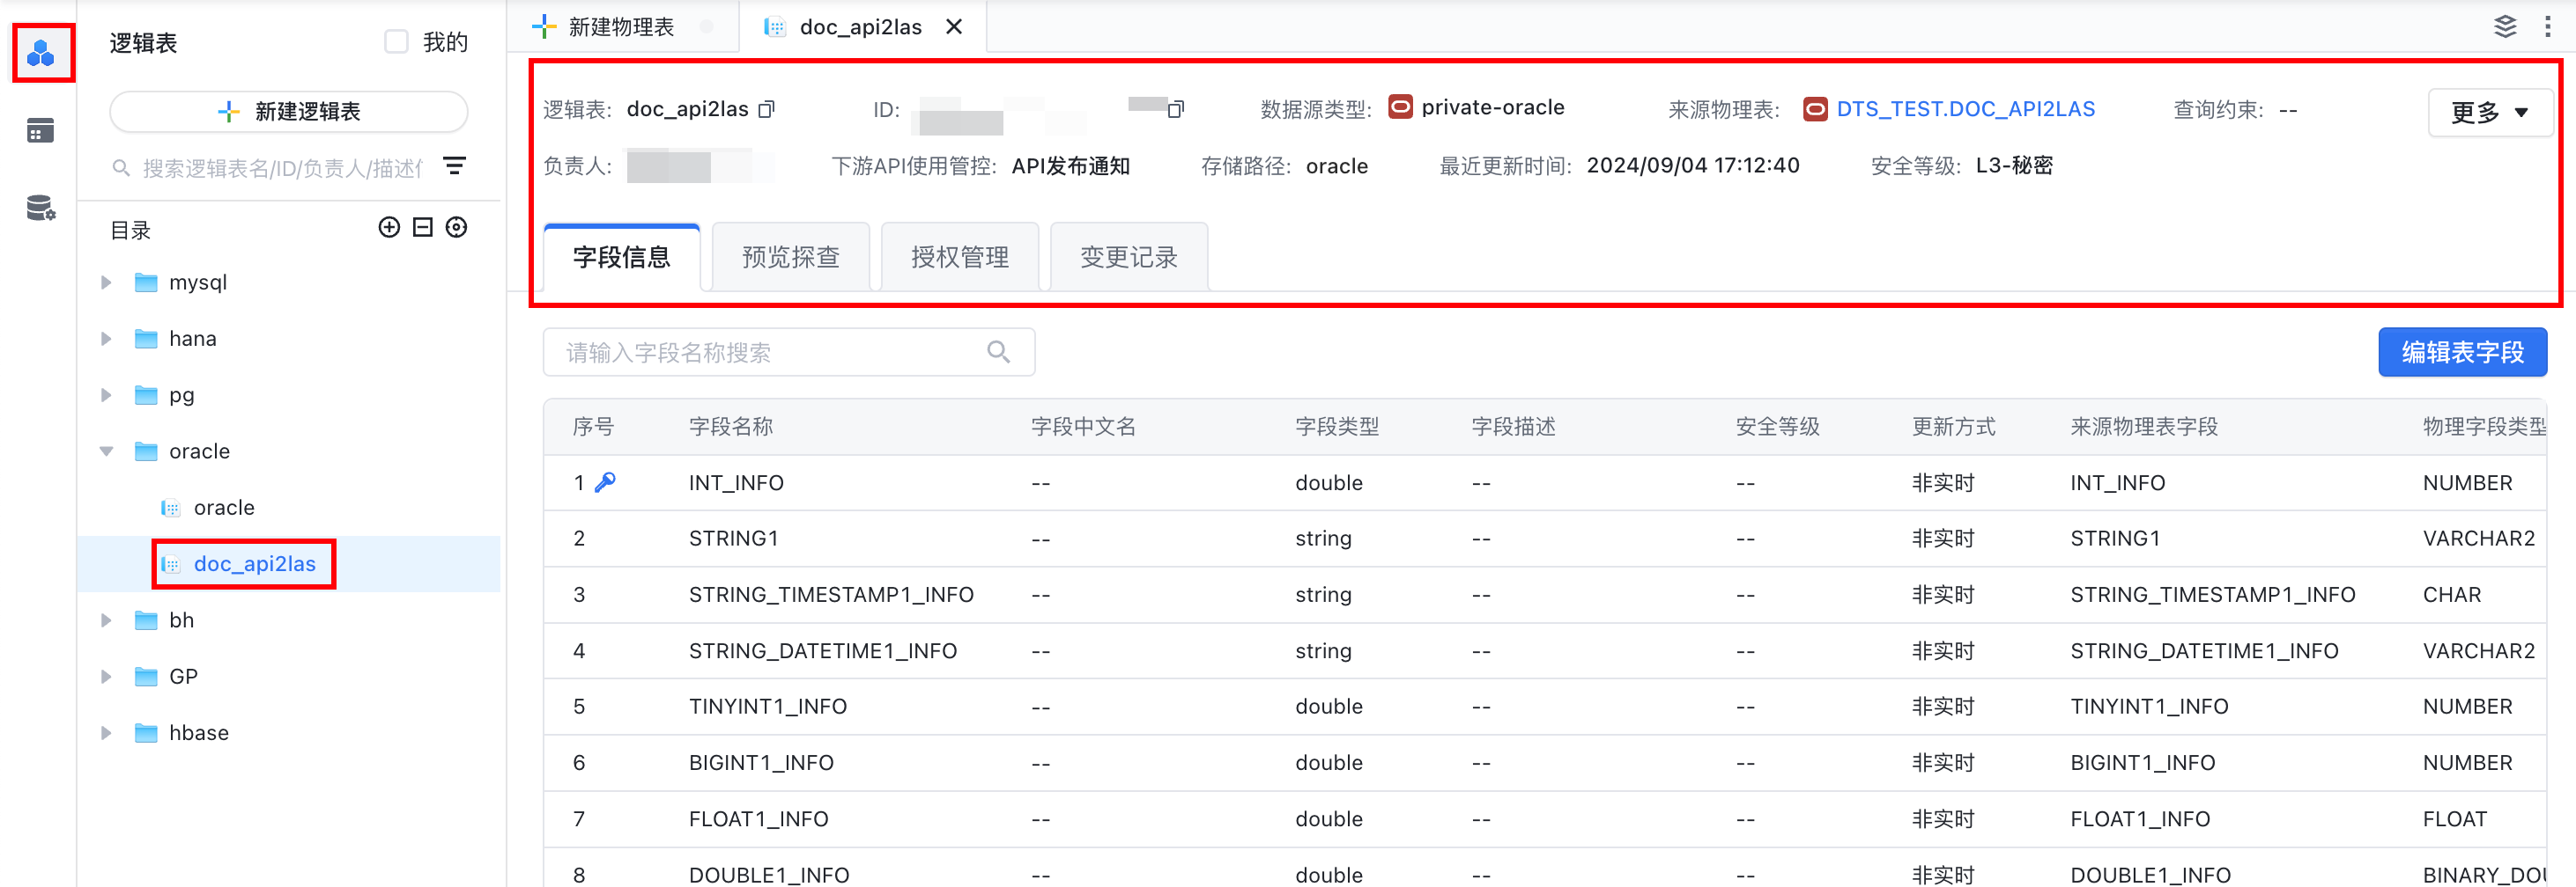Click the 安全等级 column header

(x=1777, y=427)
